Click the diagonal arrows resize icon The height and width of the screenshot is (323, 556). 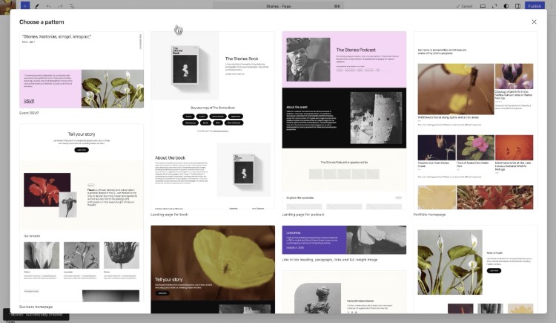click(494, 6)
